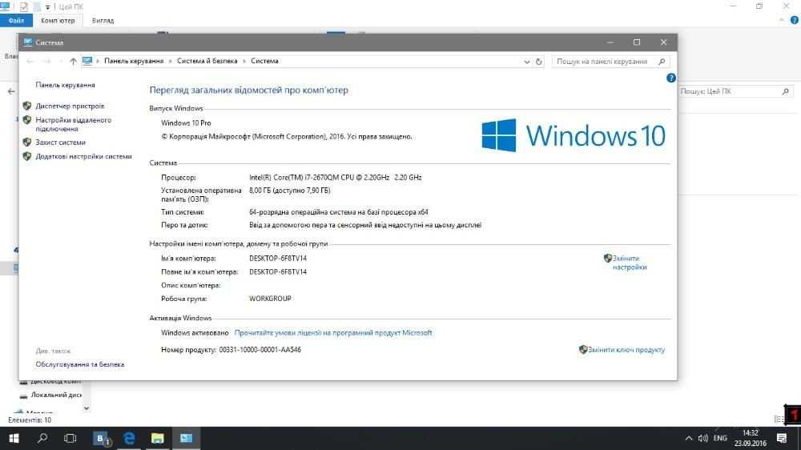Collapse the ribbon with the chevron in This PC
The height and width of the screenshot is (450, 801).
coord(782,21)
